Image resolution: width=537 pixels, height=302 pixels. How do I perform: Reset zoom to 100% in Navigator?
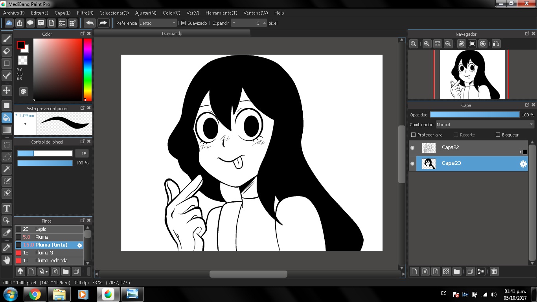click(x=414, y=44)
